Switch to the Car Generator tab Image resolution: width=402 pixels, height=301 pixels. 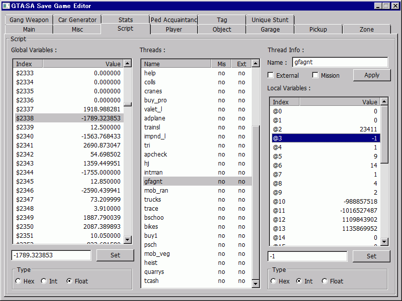point(77,20)
